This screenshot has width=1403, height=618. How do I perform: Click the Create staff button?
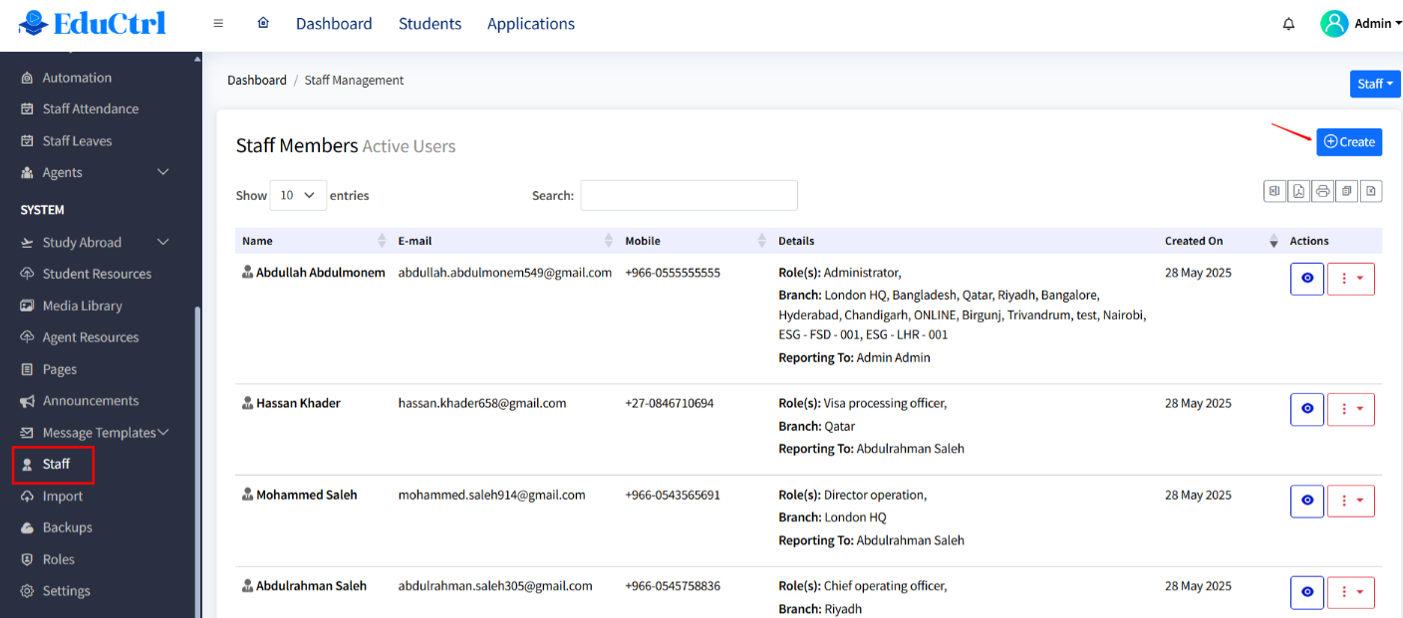point(1349,142)
